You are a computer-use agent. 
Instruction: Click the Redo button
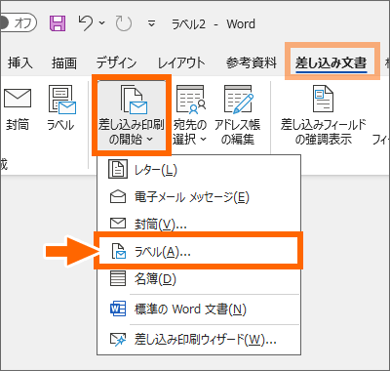click(124, 23)
